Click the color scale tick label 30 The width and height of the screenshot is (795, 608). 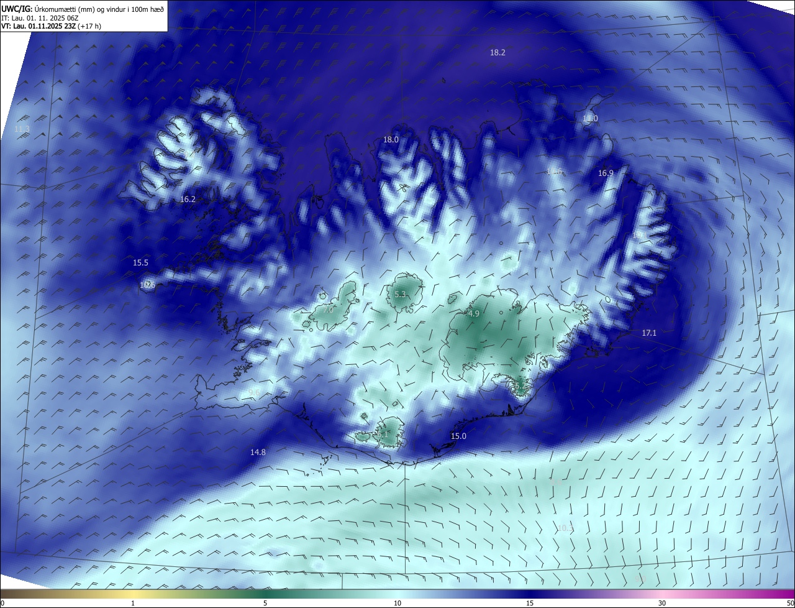(662, 603)
